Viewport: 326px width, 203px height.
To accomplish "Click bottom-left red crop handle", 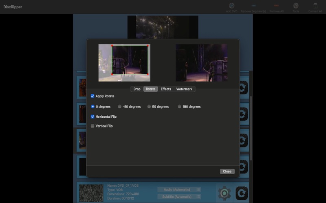I will click(112, 74).
